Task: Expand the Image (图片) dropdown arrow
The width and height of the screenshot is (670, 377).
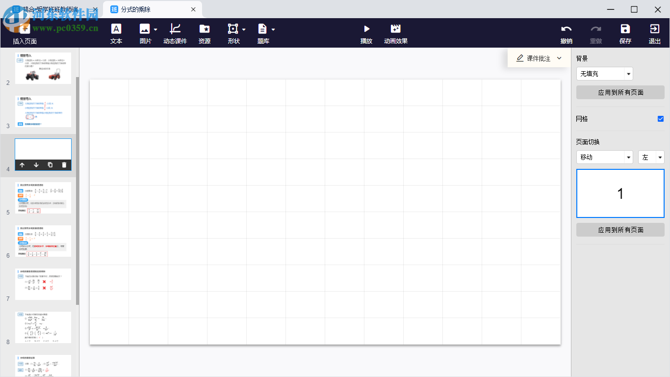Action: point(155,29)
